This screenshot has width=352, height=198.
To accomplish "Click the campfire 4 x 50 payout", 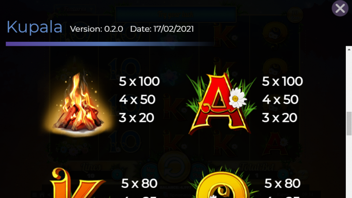I will (137, 99).
